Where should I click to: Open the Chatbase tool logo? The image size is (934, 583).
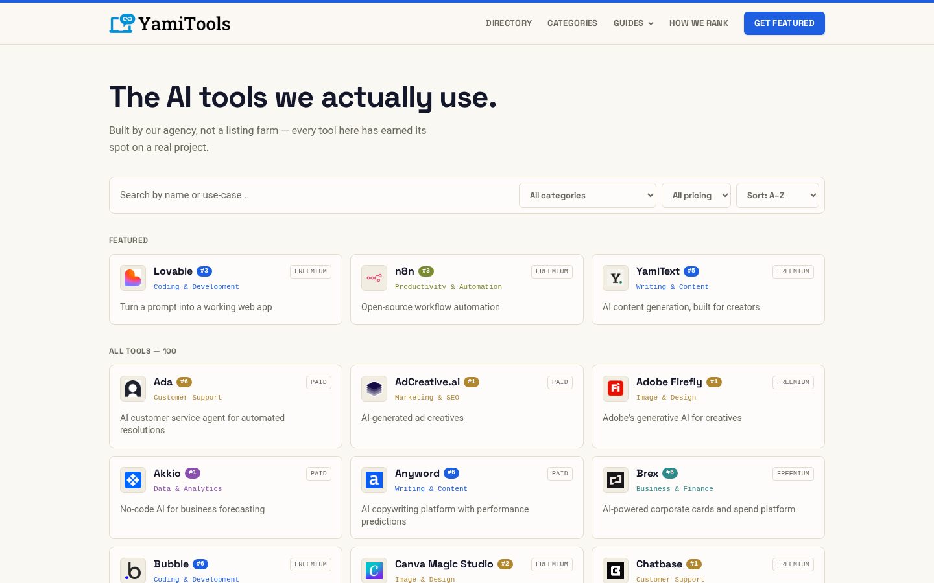pos(616,571)
